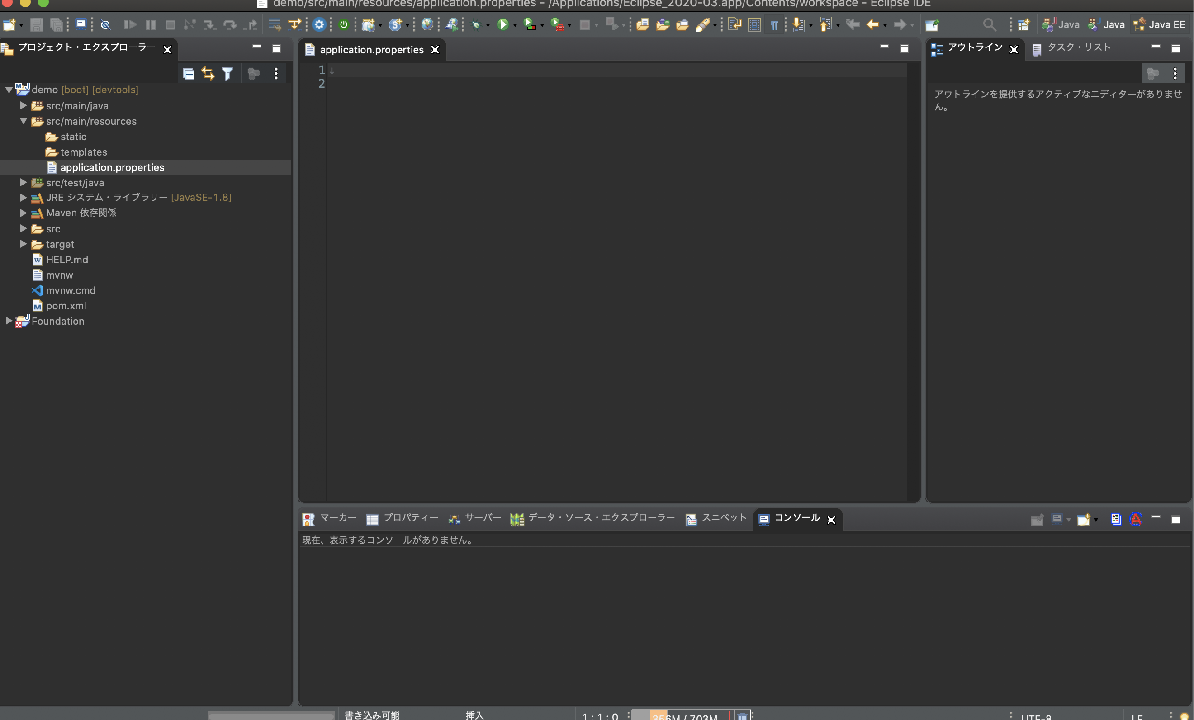Collapse the demo project tree node
The width and height of the screenshot is (1194, 720).
tap(9, 90)
